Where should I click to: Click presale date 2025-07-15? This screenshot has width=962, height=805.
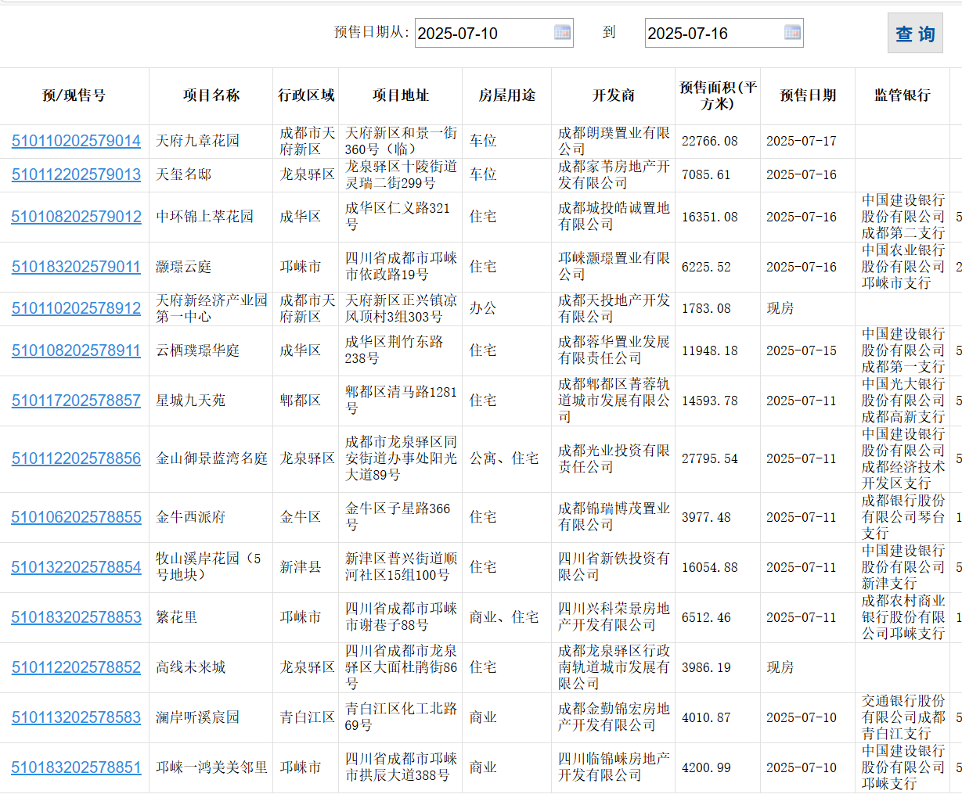[x=802, y=350]
